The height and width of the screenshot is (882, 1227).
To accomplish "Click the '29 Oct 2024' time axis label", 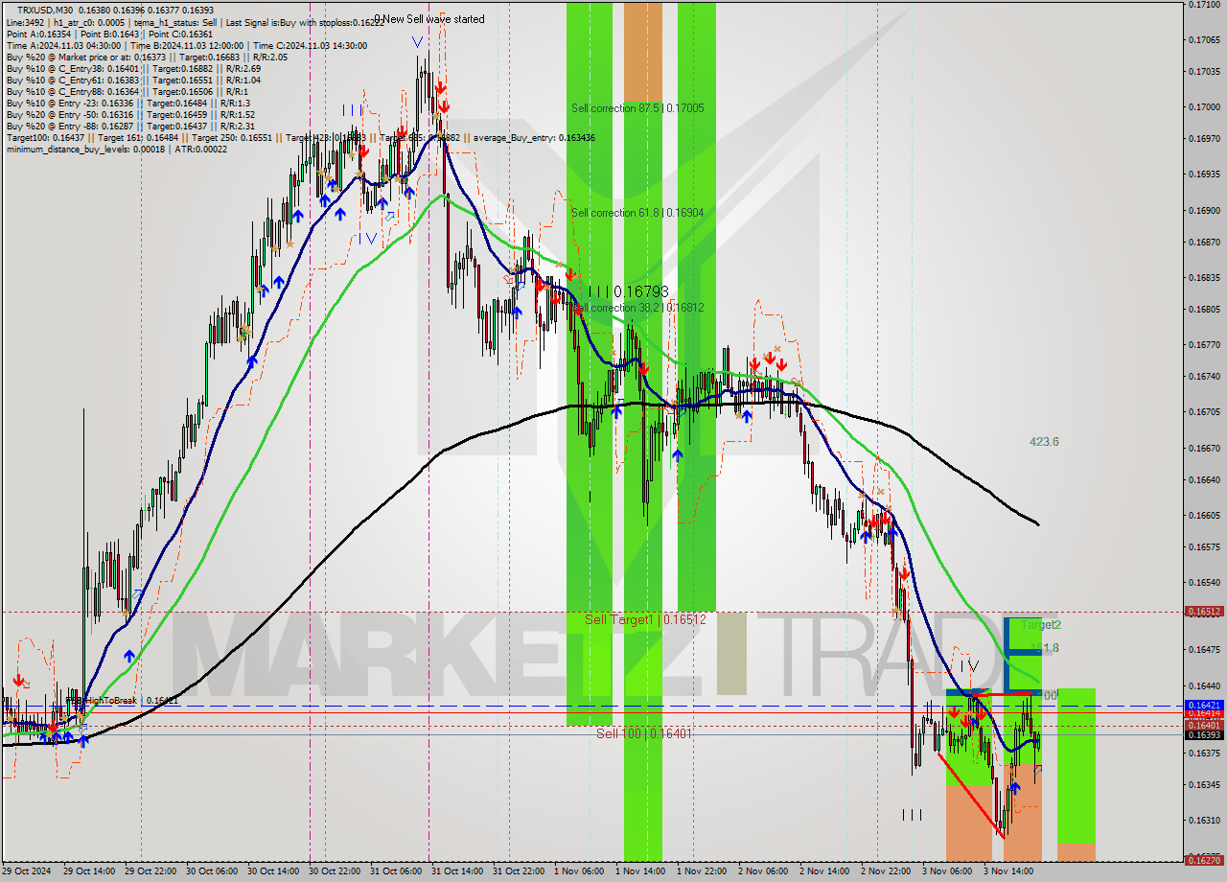I will 26,872.
